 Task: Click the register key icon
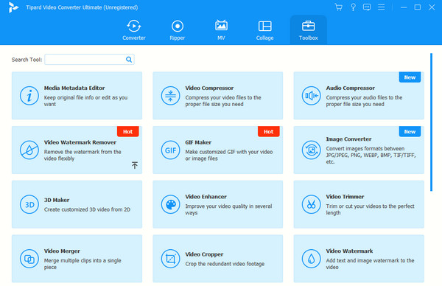(353, 7)
